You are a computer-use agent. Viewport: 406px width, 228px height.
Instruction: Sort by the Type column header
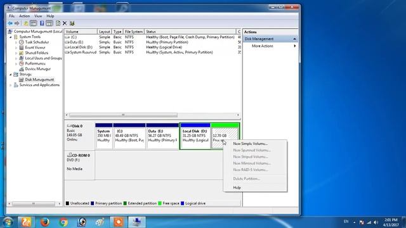pos(117,32)
